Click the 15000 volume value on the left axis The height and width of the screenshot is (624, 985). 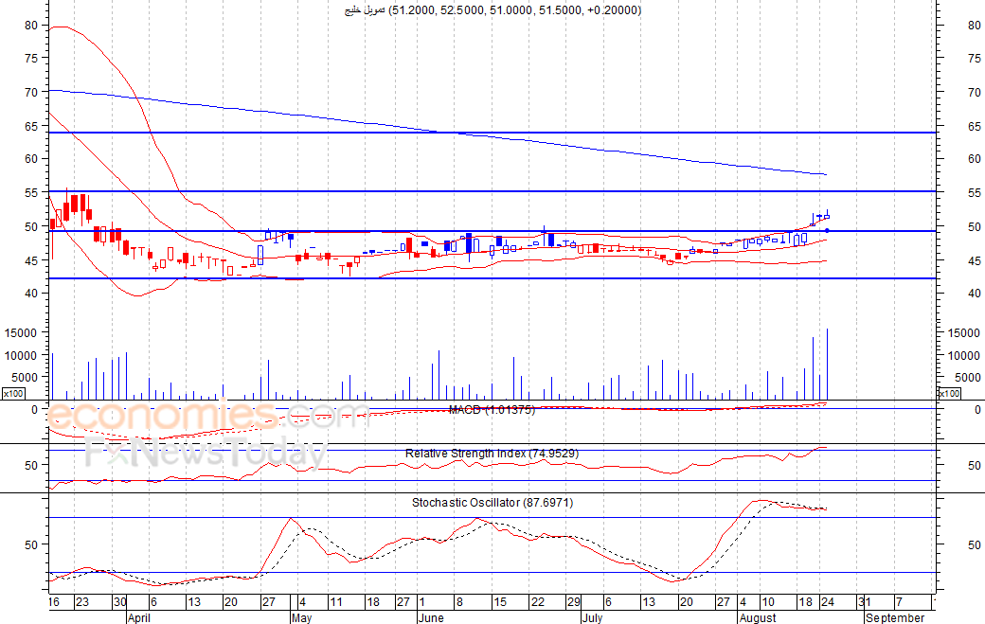point(21,332)
